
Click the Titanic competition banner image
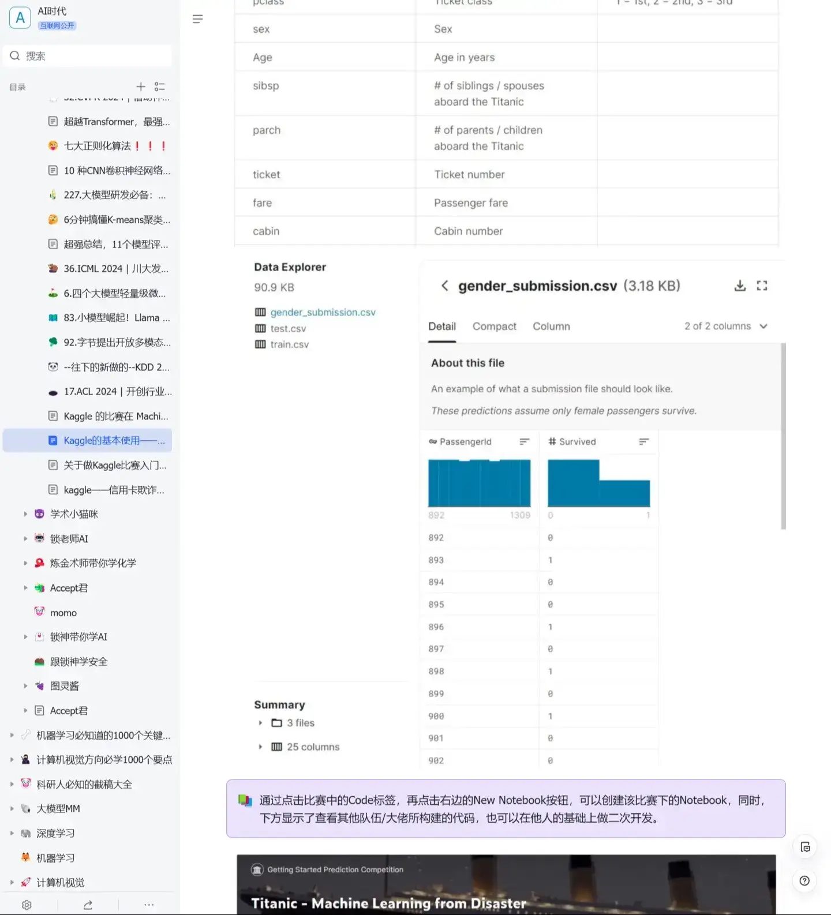point(506,884)
